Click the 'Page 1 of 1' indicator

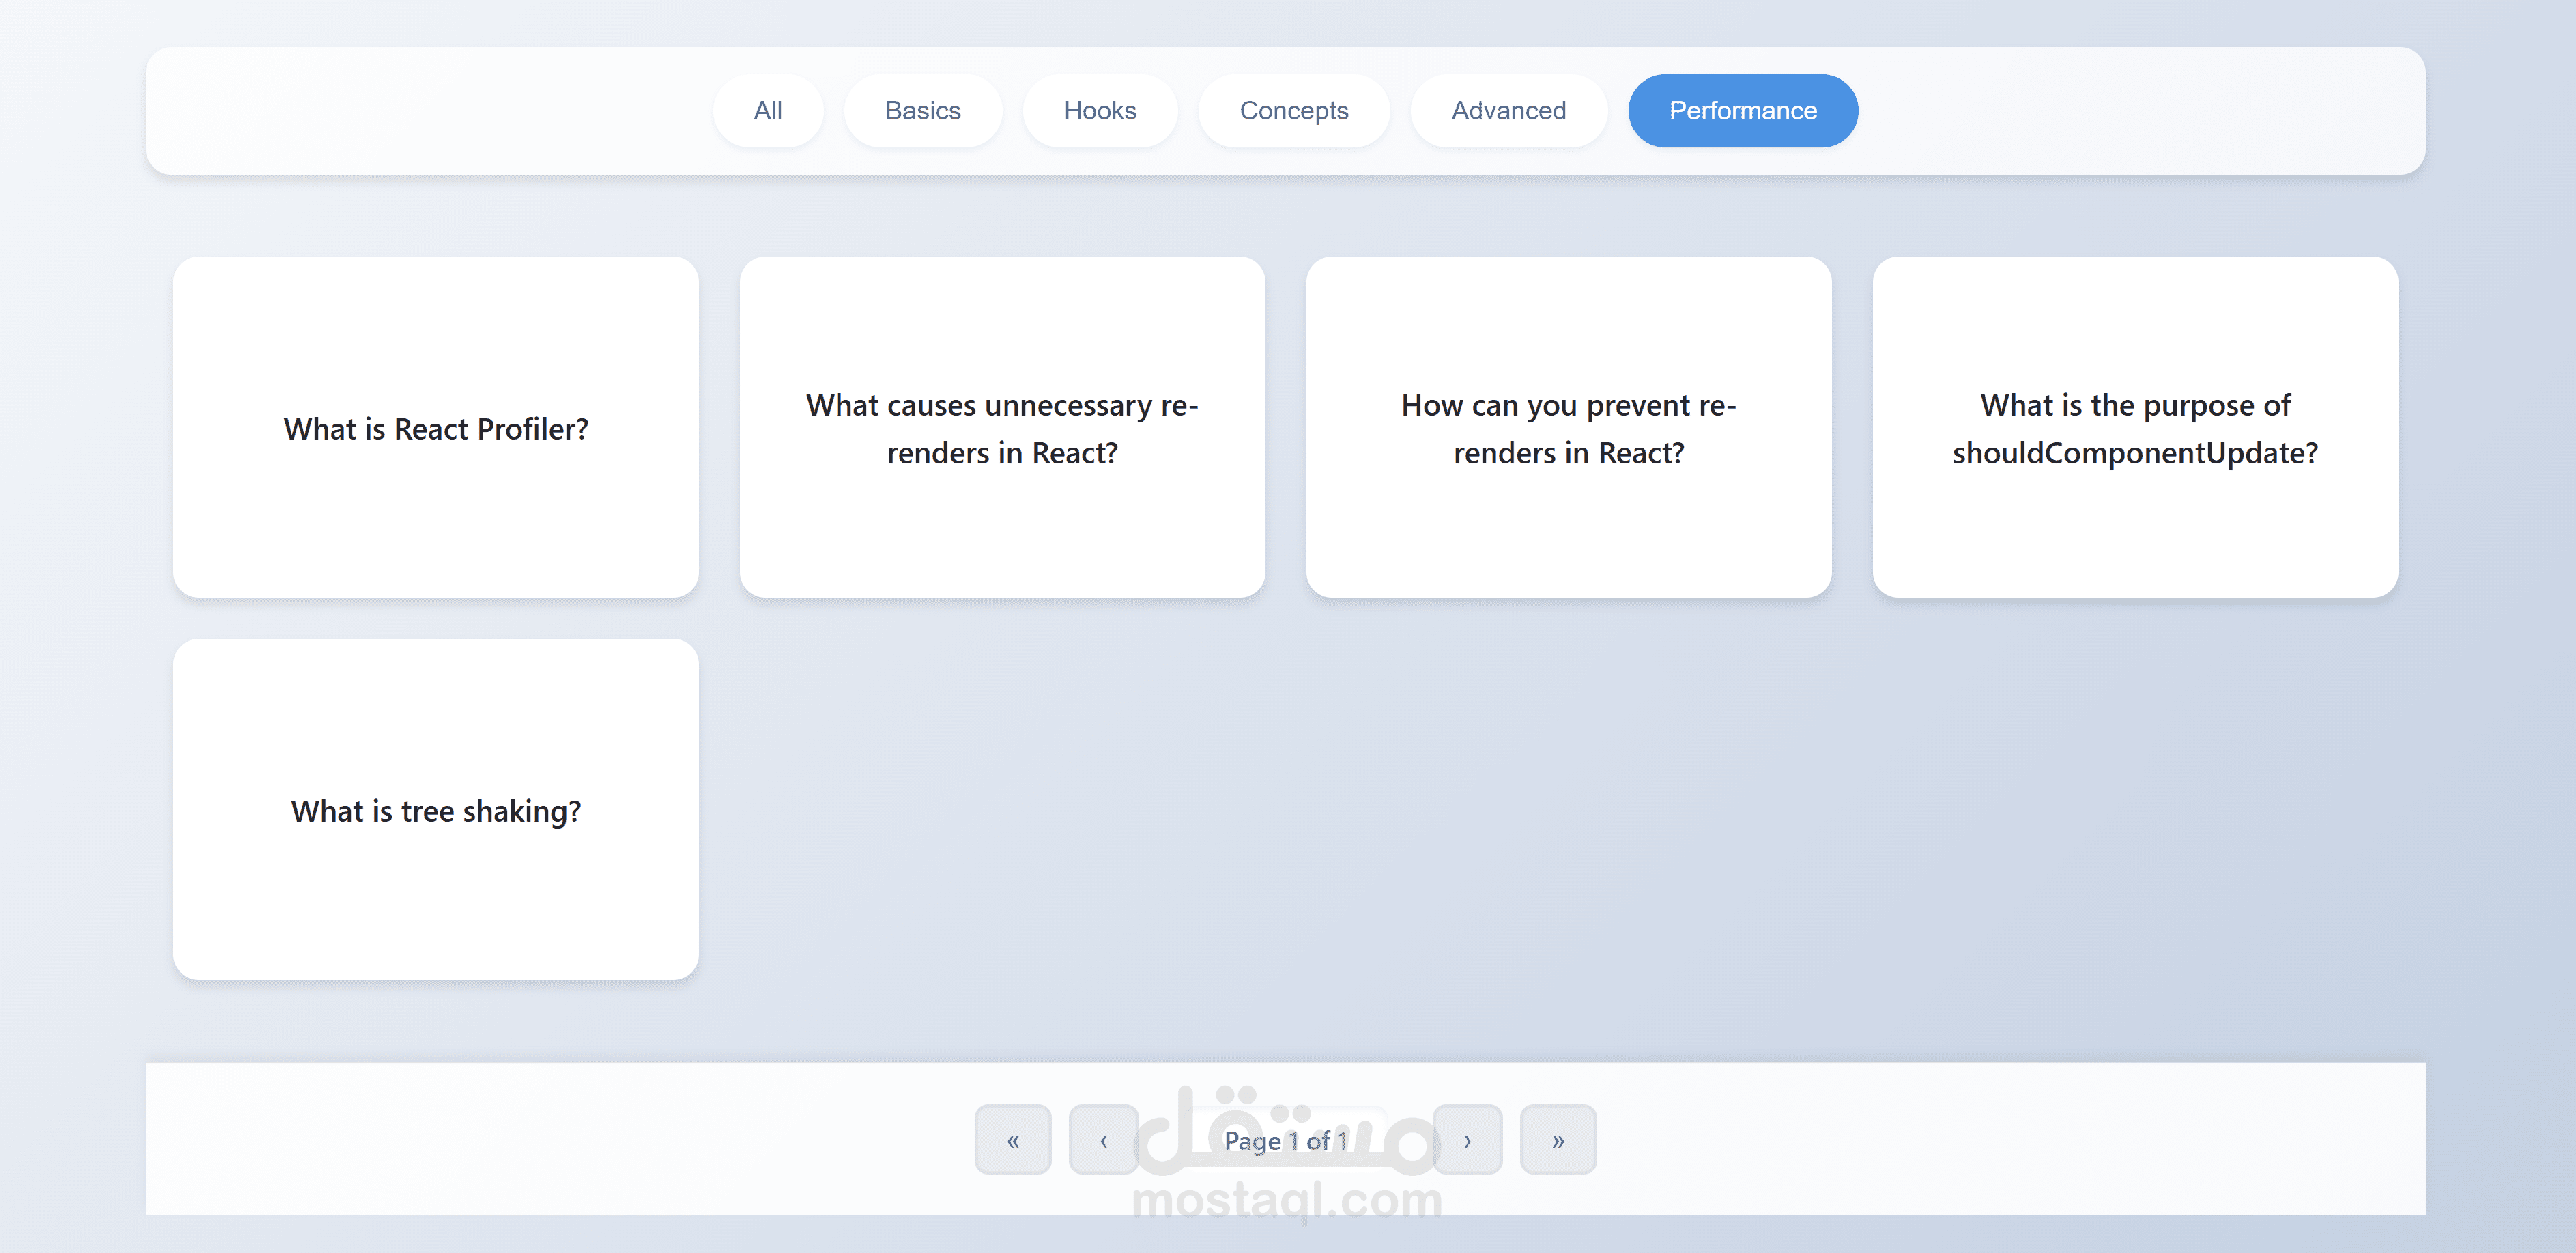coord(1285,1141)
